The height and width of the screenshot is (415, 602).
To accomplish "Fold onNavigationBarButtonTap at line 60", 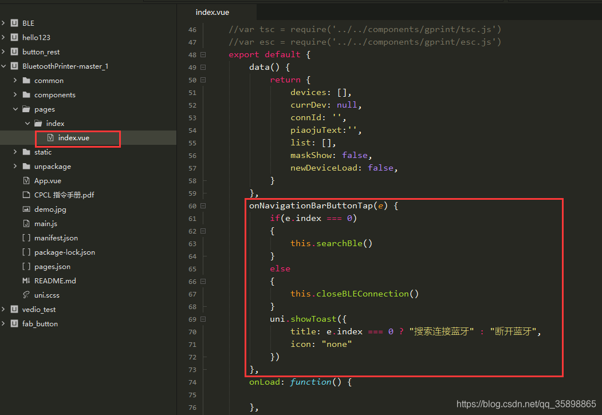I will pos(203,205).
